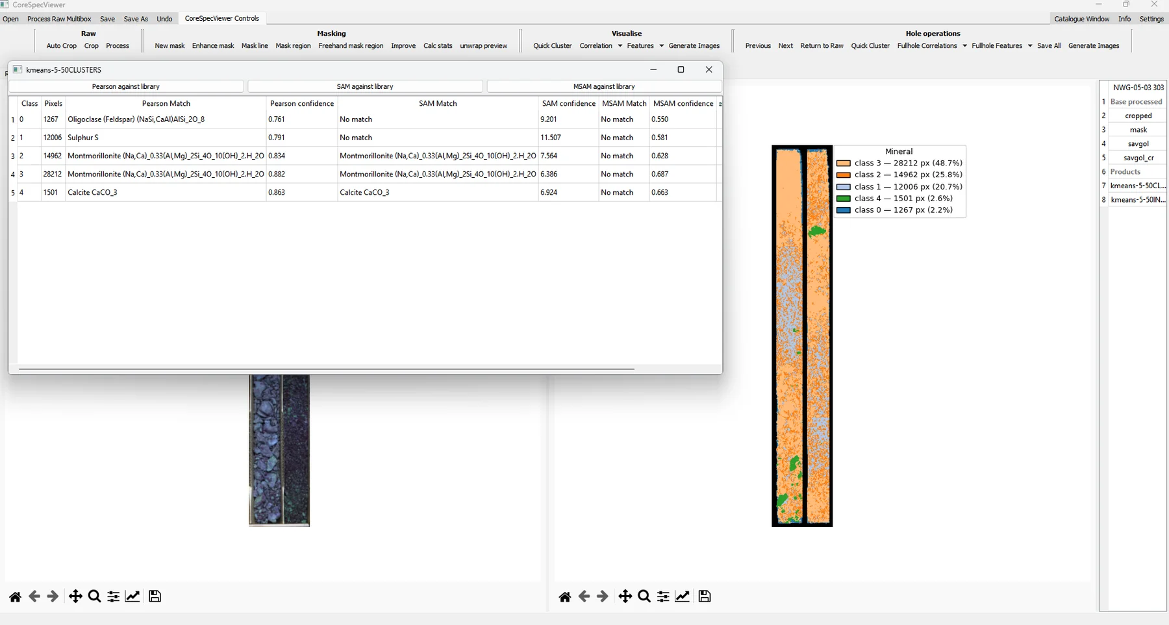Expand the Visualise Features dropdown arrow

click(x=661, y=46)
